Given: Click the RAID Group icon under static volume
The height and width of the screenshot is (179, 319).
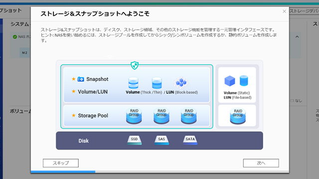Looking at the screenshot, I should (238, 116).
